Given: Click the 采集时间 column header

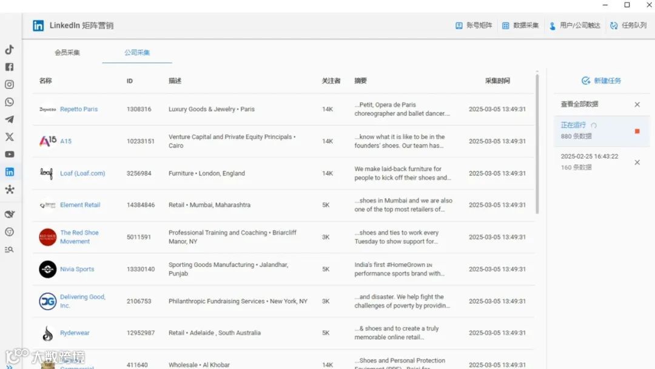Looking at the screenshot, I should click(497, 81).
